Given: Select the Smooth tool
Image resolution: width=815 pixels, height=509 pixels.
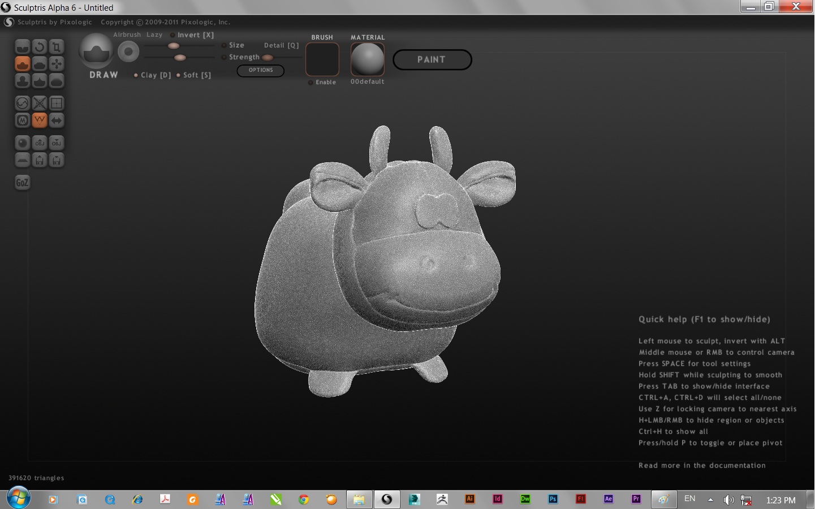Looking at the screenshot, I should click(x=57, y=81).
